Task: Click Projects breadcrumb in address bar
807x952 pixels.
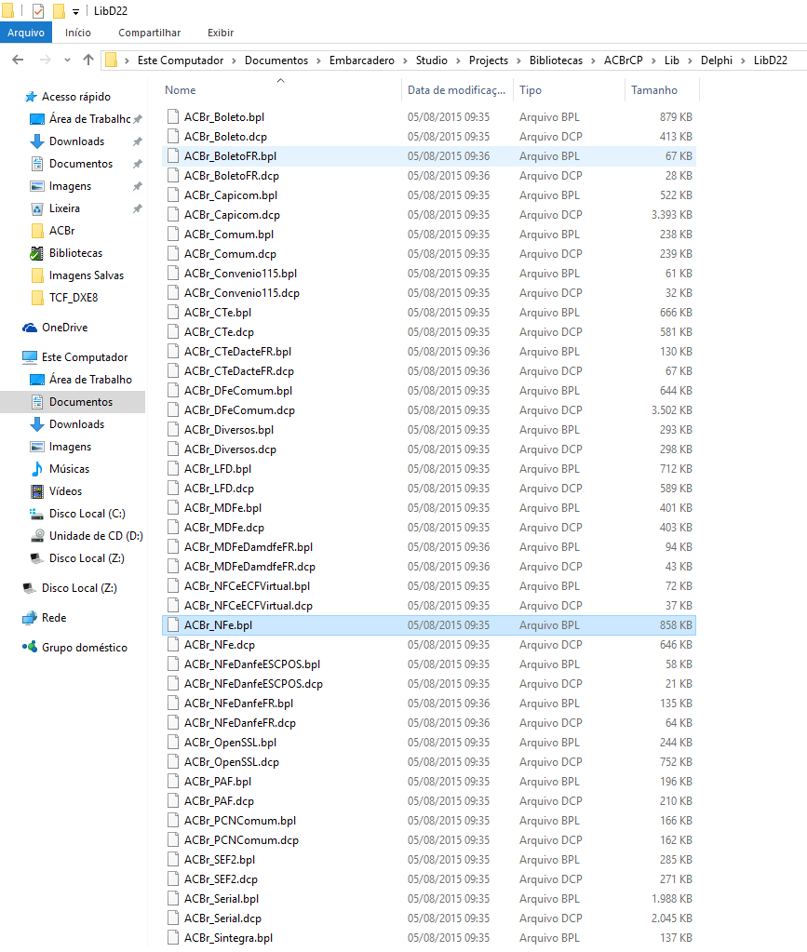Action: tap(489, 60)
